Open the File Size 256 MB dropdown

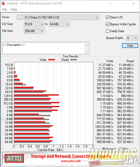tap(34, 31)
